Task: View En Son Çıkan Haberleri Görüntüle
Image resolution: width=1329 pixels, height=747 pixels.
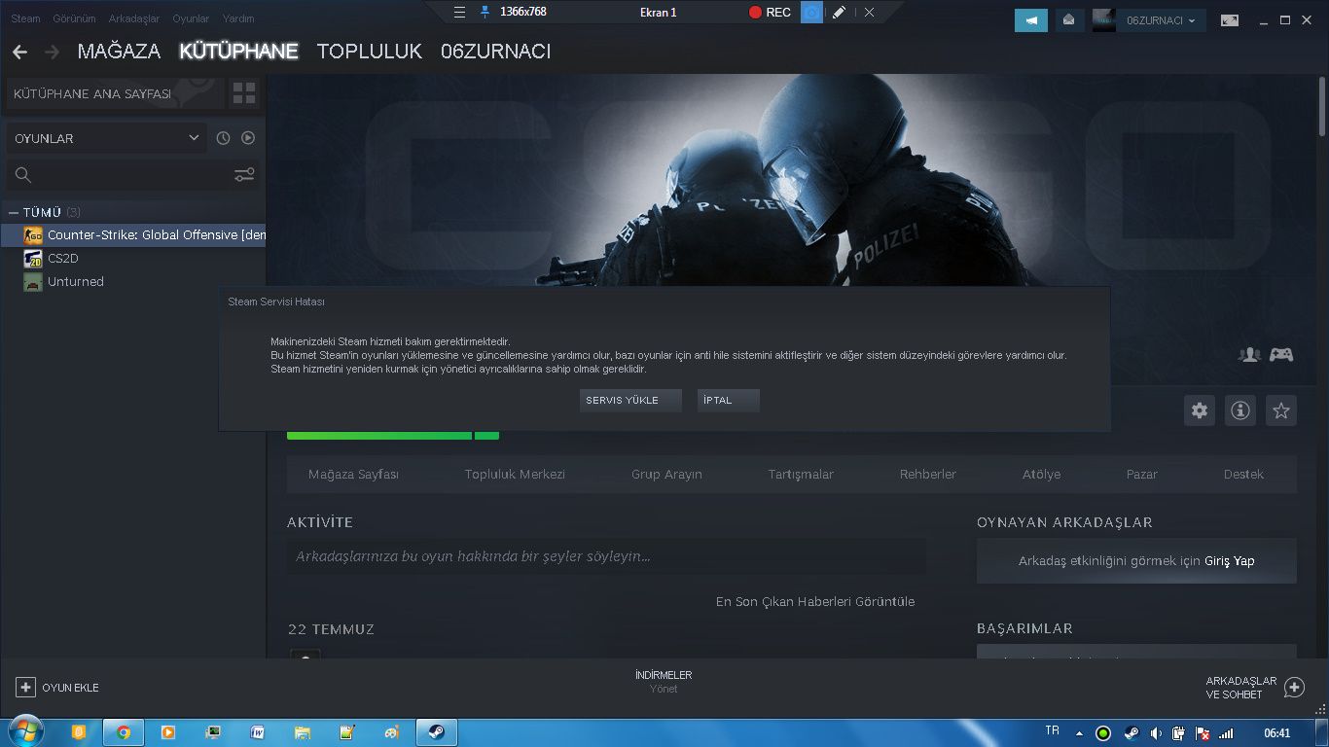Action: 815,601
